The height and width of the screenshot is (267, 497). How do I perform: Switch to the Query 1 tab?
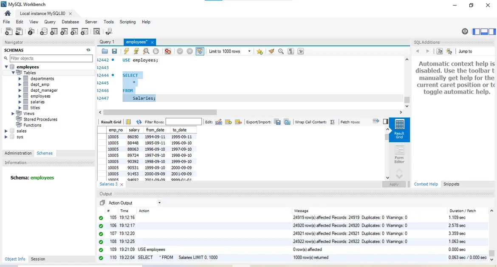107,42
